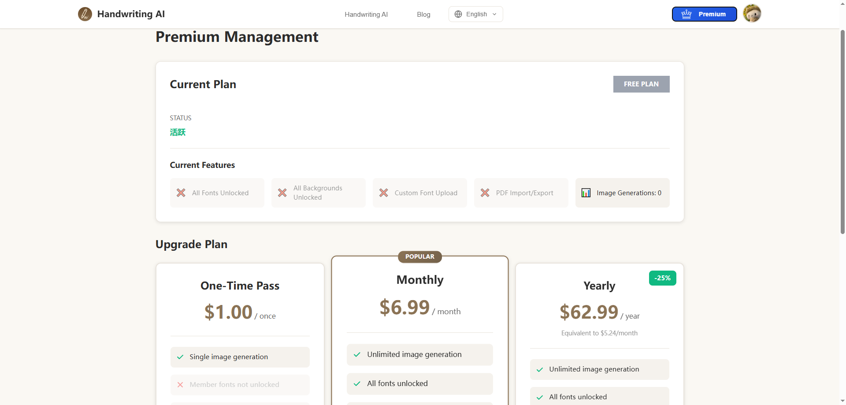The width and height of the screenshot is (846, 405).
Task: Click the POPULAR badge on Monthly plan
Action: tap(420, 256)
